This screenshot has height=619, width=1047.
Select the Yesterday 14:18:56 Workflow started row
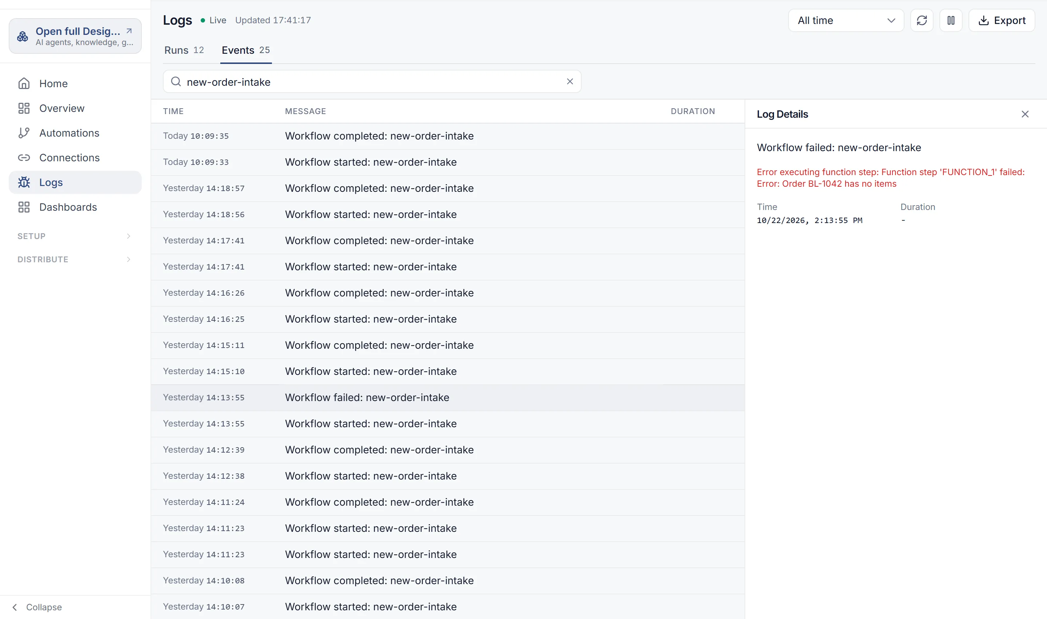click(448, 214)
